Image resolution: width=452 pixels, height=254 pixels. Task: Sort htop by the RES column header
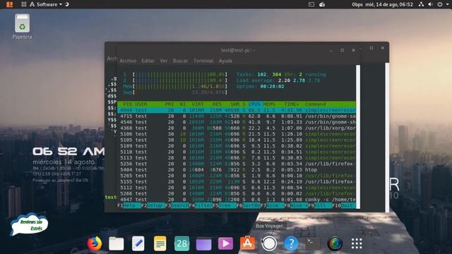coord(217,104)
